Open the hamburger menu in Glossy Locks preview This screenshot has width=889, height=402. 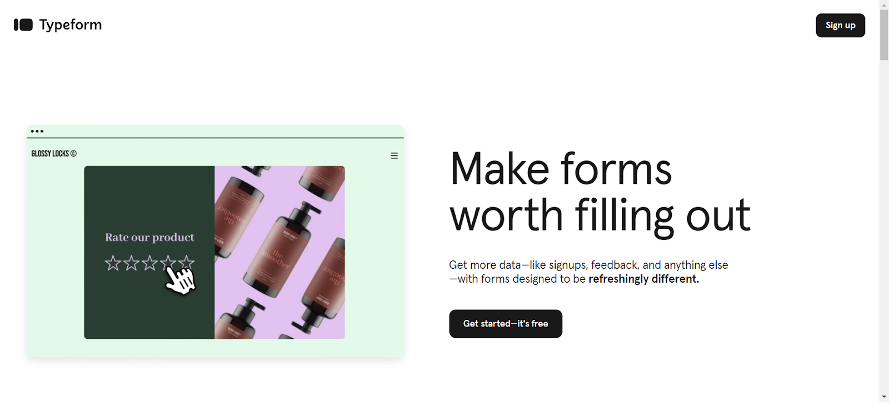point(394,156)
